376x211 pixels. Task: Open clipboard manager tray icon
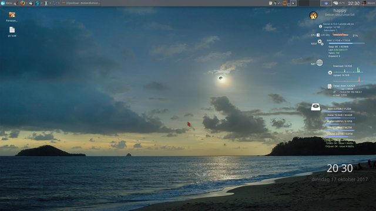[270, 3]
